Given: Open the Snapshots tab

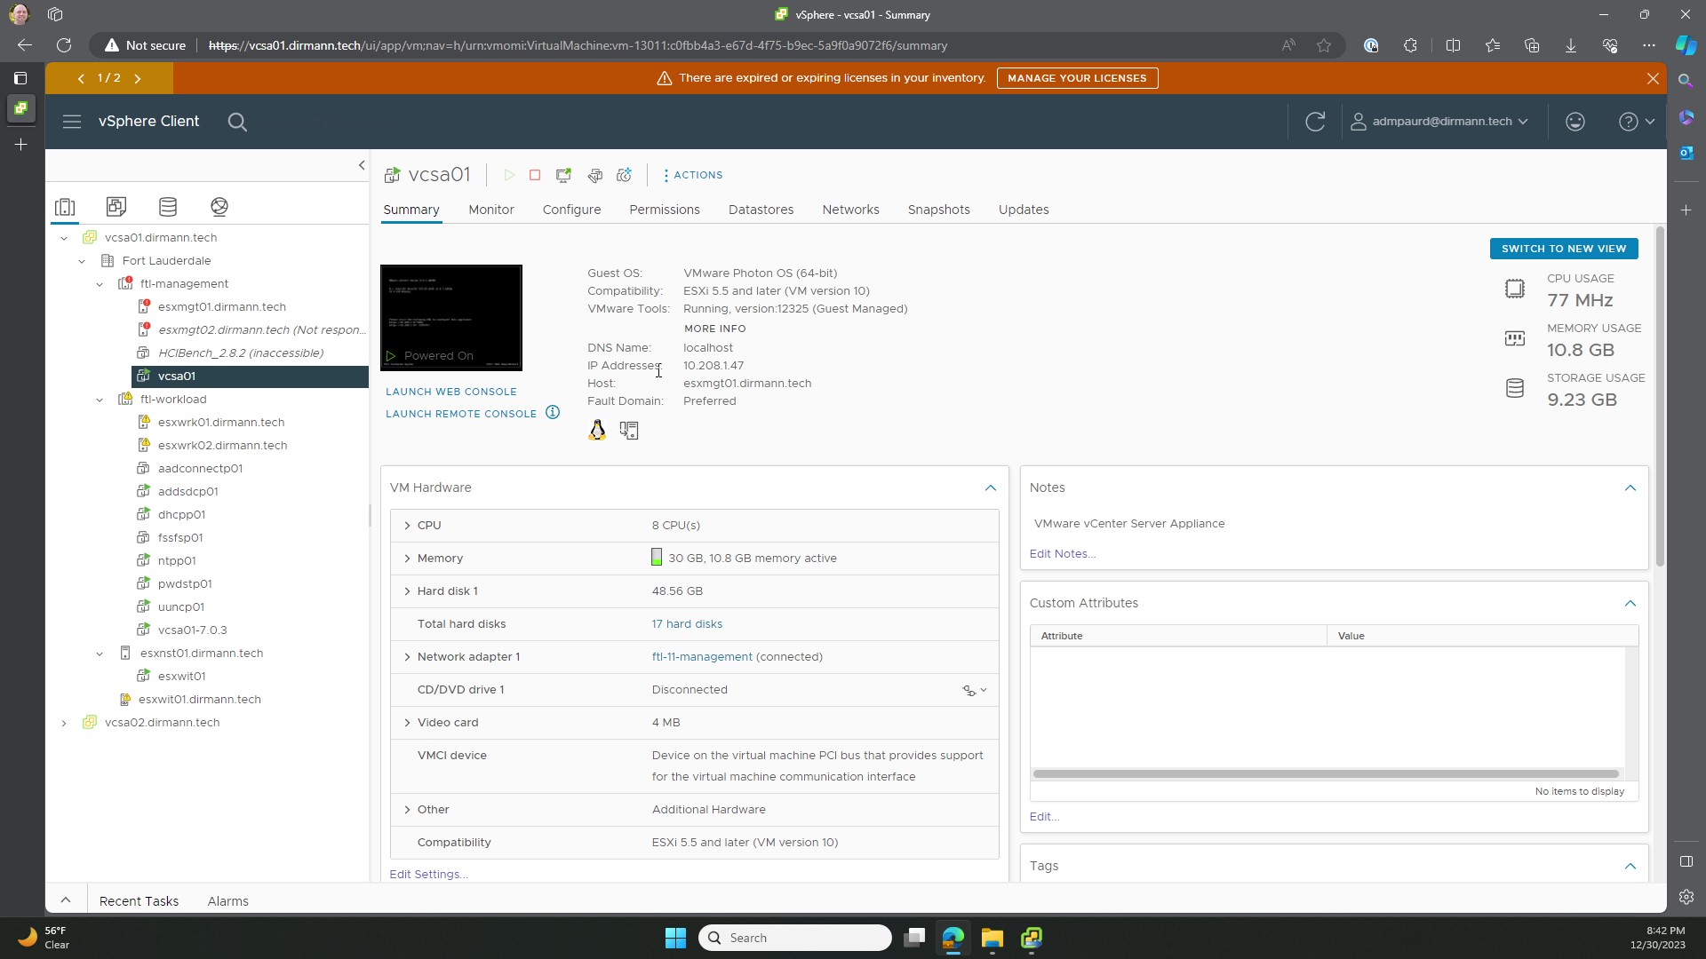Looking at the screenshot, I should [x=938, y=210].
